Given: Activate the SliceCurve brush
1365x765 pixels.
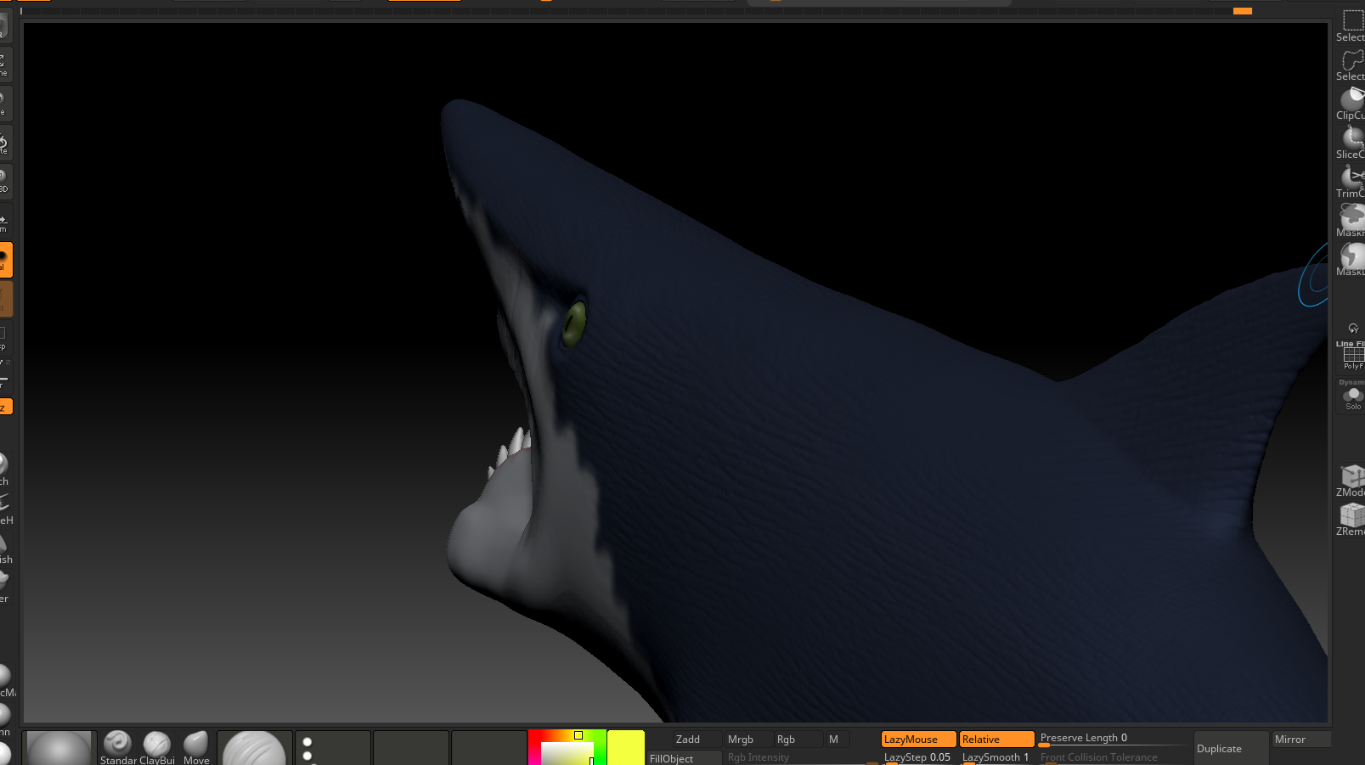Looking at the screenshot, I should 1351,143.
